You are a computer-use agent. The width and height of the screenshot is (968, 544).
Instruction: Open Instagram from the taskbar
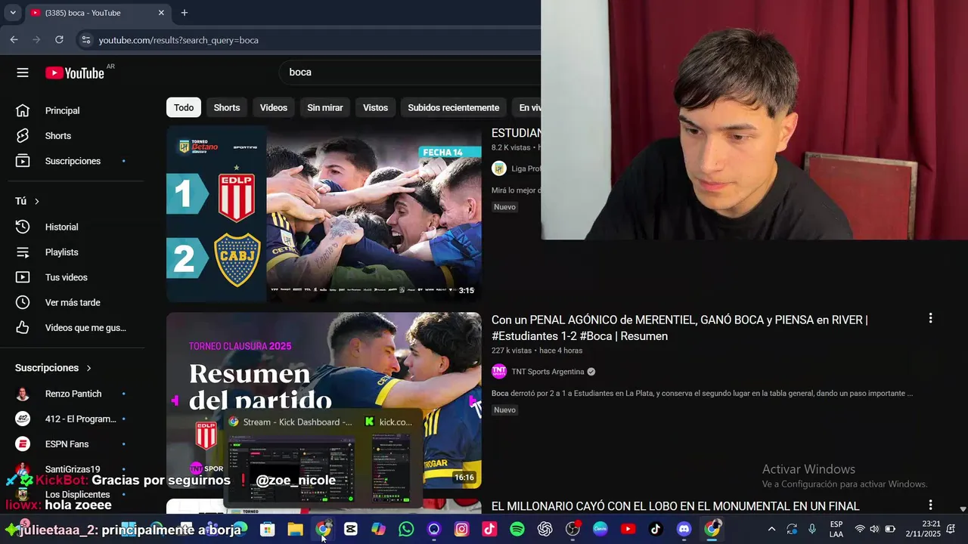pos(461,530)
